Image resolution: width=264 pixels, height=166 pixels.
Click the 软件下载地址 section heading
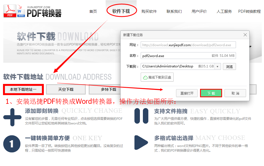(23, 77)
